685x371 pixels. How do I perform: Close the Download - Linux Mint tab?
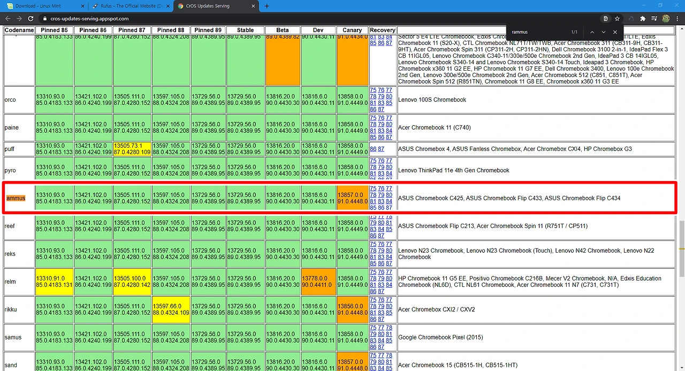(x=82, y=6)
